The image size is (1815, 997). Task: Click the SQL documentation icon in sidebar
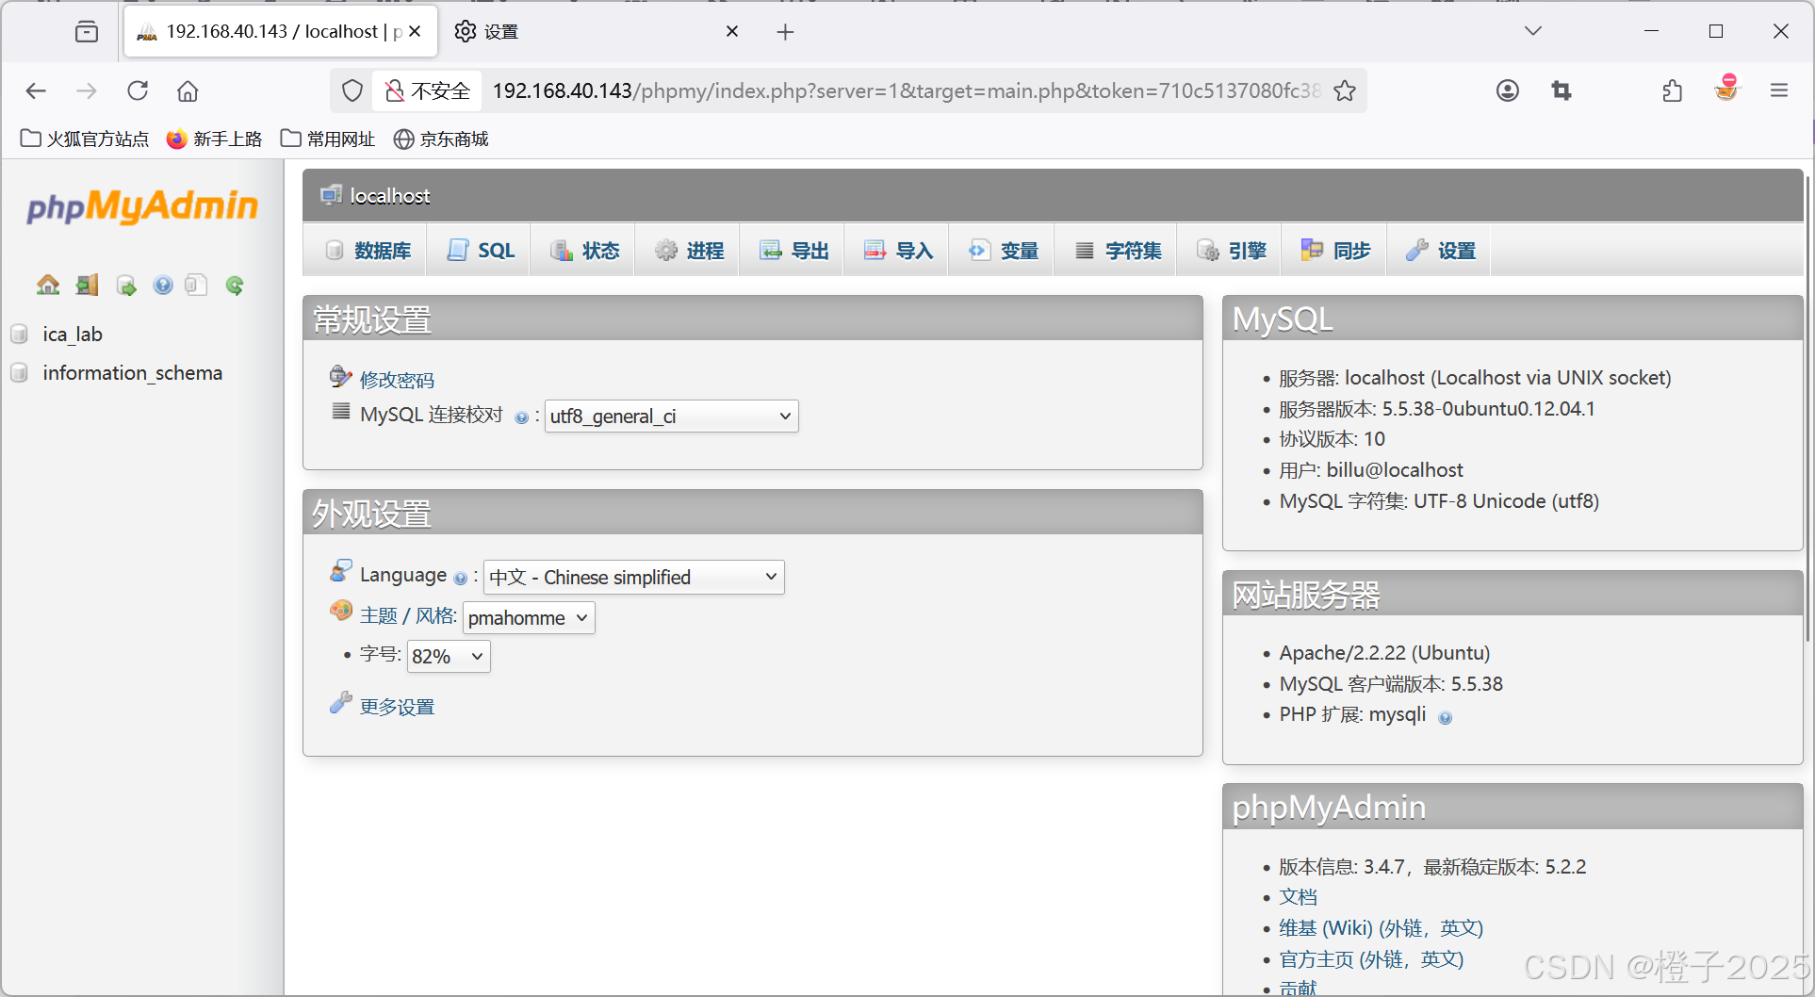click(196, 285)
